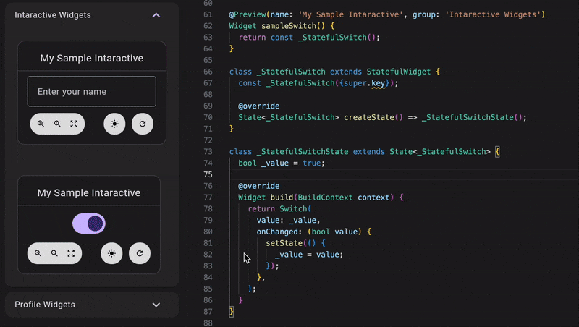Click 'return const _StatefulSwitch();' line

(309, 38)
